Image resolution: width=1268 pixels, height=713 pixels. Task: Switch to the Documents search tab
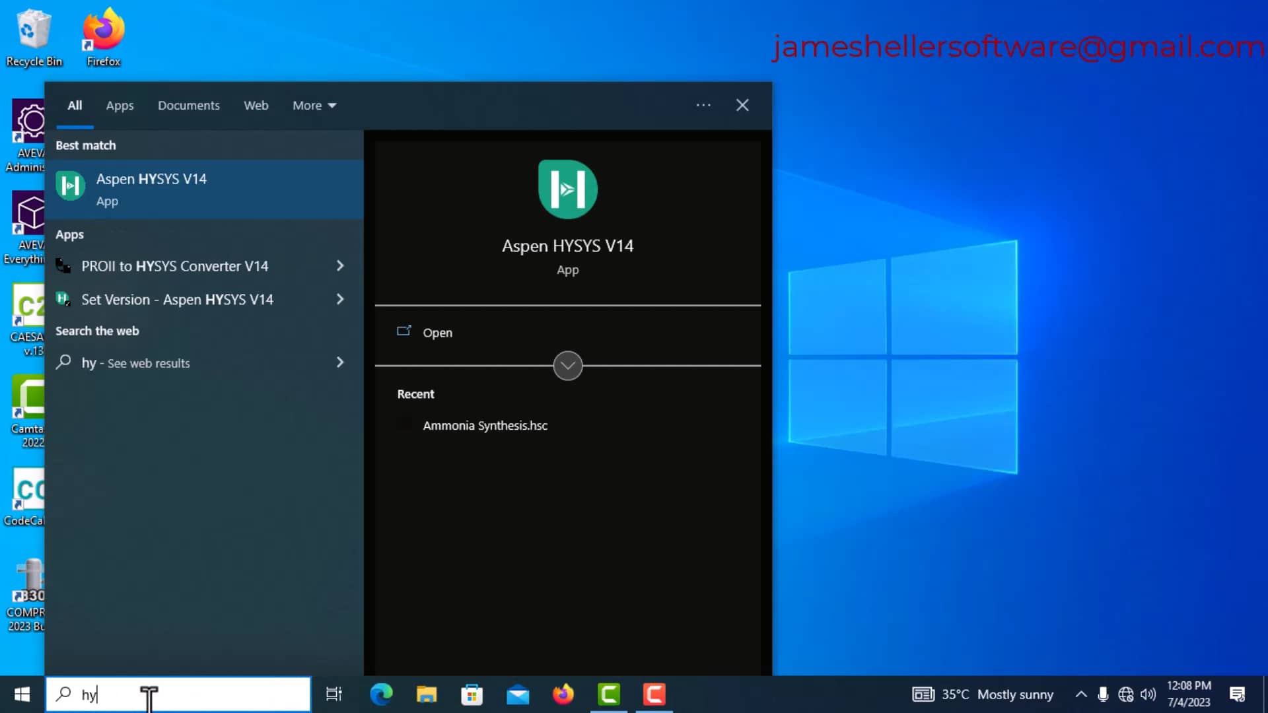pyautogui.click(x=188, y=106)
